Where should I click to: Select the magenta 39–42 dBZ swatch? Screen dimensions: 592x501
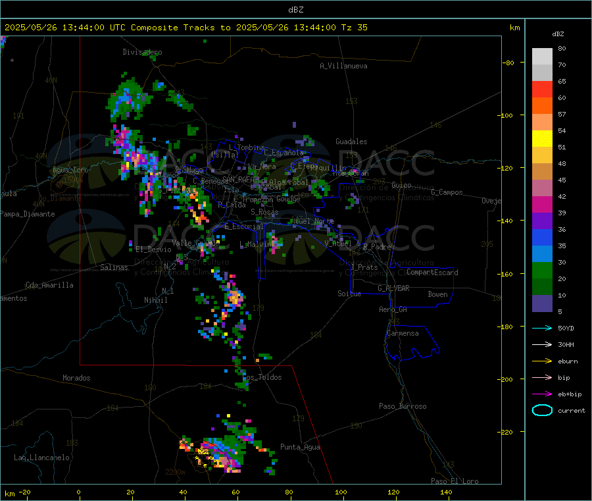pyautogui.click(x=542, y=205)
